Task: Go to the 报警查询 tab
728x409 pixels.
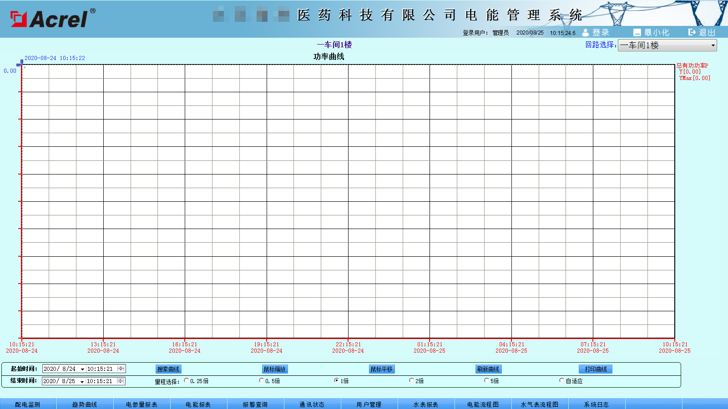Action: click(x=255, y=404)
